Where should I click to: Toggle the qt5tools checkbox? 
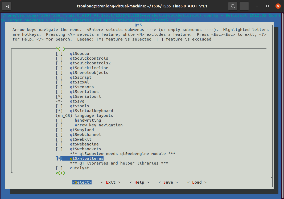click(x=59, y=106)
